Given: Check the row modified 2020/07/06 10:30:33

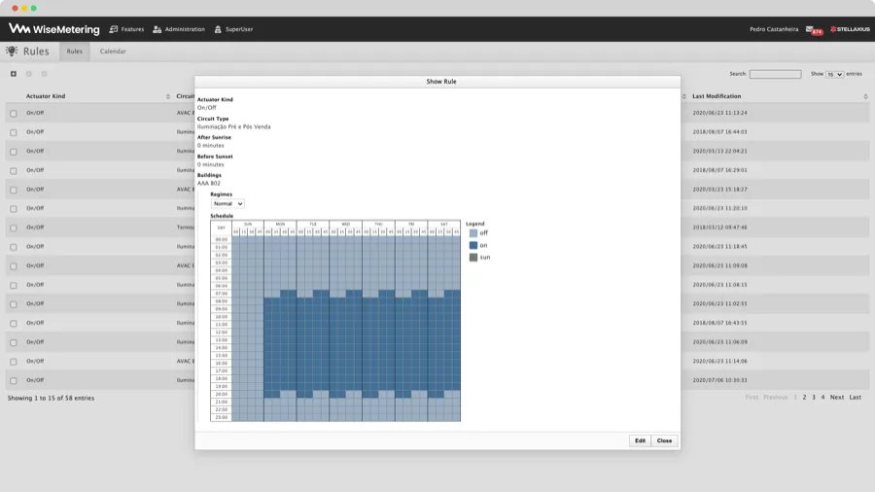Looking at the screenshot, I should [14, 380].
